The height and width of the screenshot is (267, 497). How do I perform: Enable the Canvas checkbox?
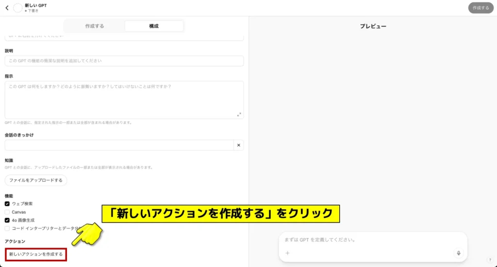click(x=7, y=212)
